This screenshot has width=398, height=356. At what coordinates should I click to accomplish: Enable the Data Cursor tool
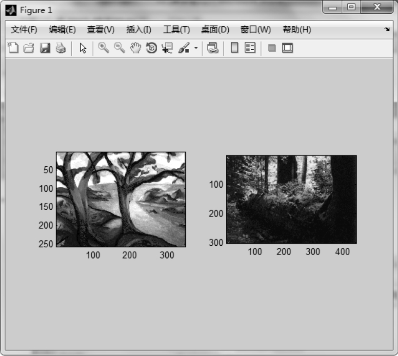tap(167, 48)
